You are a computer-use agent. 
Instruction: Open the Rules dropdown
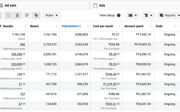(52, 15)
